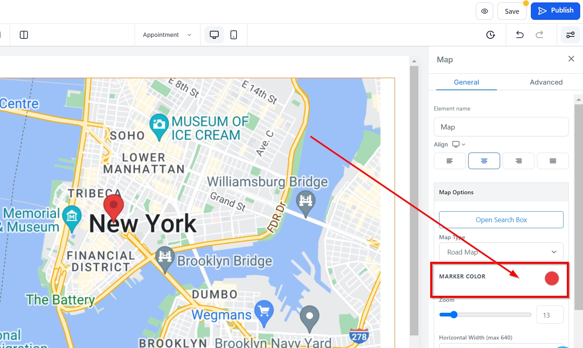
Task: Click the redo arrow icon
Action: click(539, 35)
